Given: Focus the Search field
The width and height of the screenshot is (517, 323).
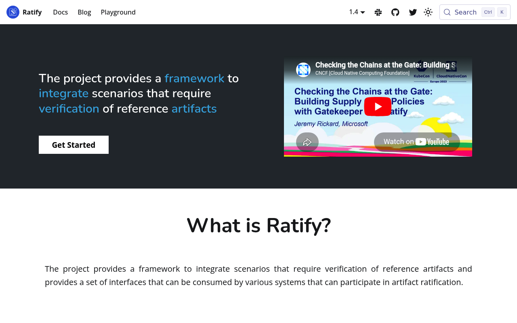Looking at the screenshot, I should pos(475,12).
